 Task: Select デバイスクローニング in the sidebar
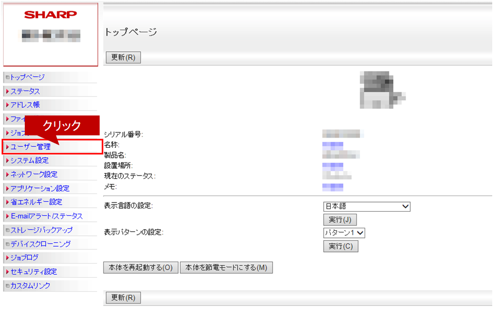[x=40, y=244]
